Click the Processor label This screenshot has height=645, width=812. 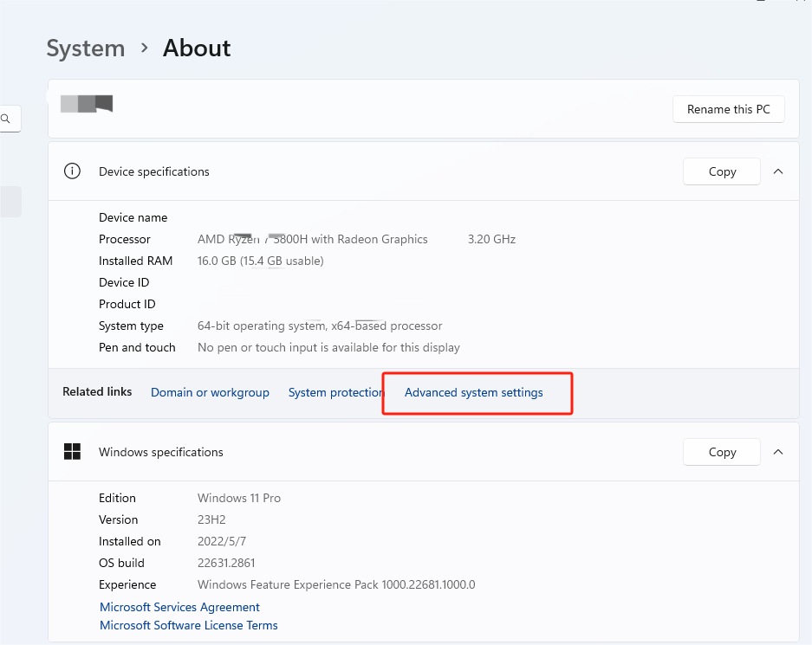[x=124, y=239]
